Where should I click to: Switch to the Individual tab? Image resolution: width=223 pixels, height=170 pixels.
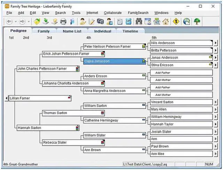point(102,31)
